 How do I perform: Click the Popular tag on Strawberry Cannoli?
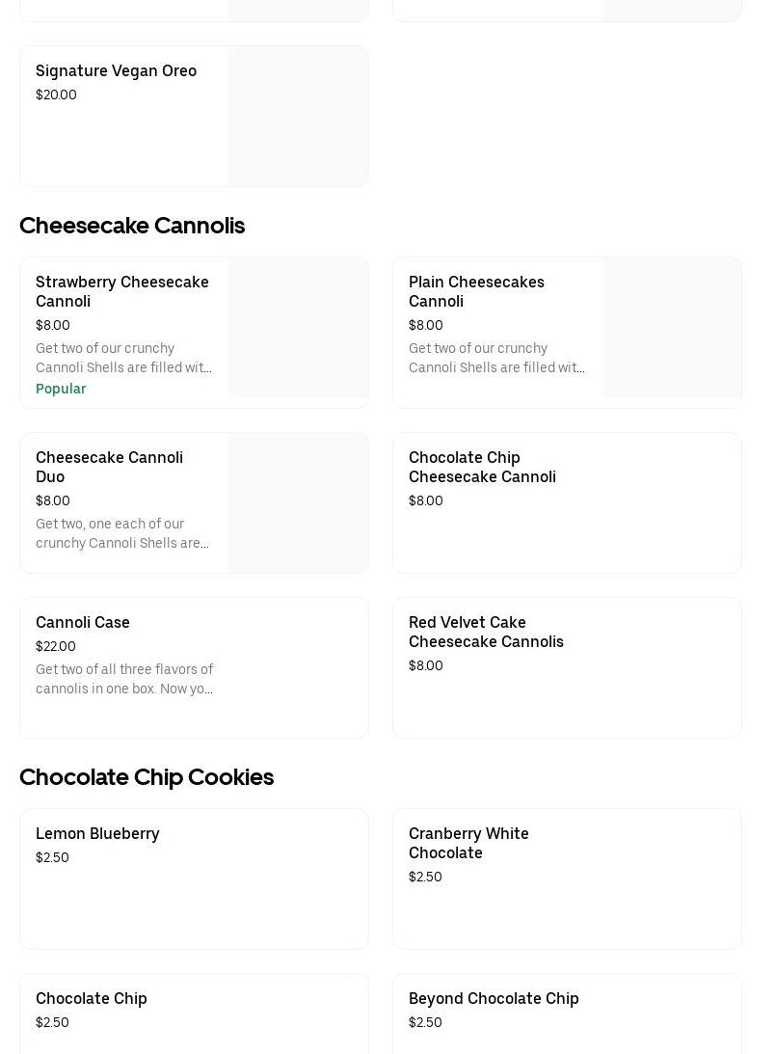(x=61, y=389)
